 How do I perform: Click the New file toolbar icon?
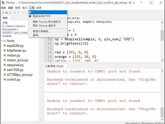click(x=3, y=12)
